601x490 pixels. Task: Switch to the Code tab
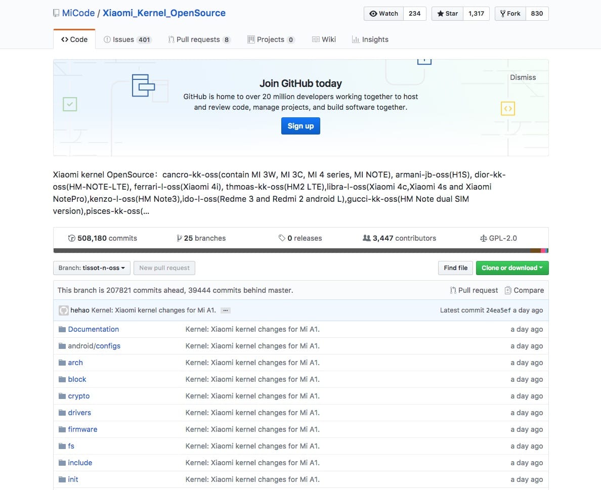point(74,39)
